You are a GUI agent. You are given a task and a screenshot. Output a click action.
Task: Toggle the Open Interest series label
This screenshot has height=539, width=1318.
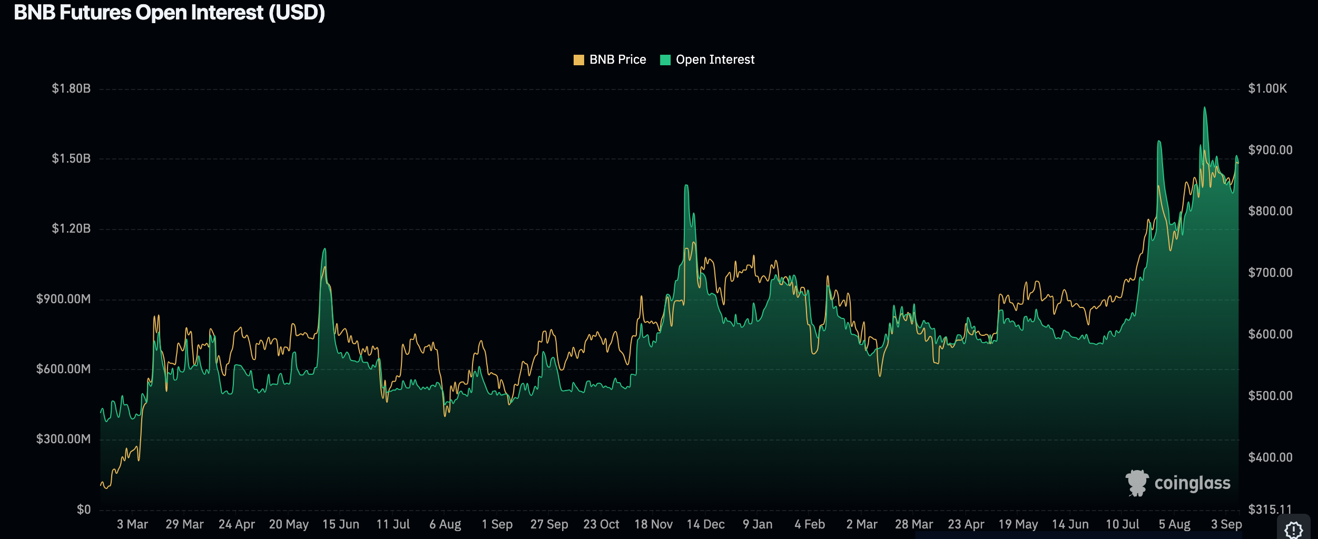point(715,60)
